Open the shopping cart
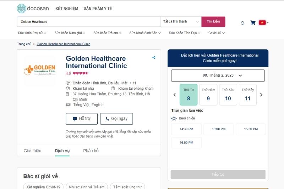 coord(253,23)
